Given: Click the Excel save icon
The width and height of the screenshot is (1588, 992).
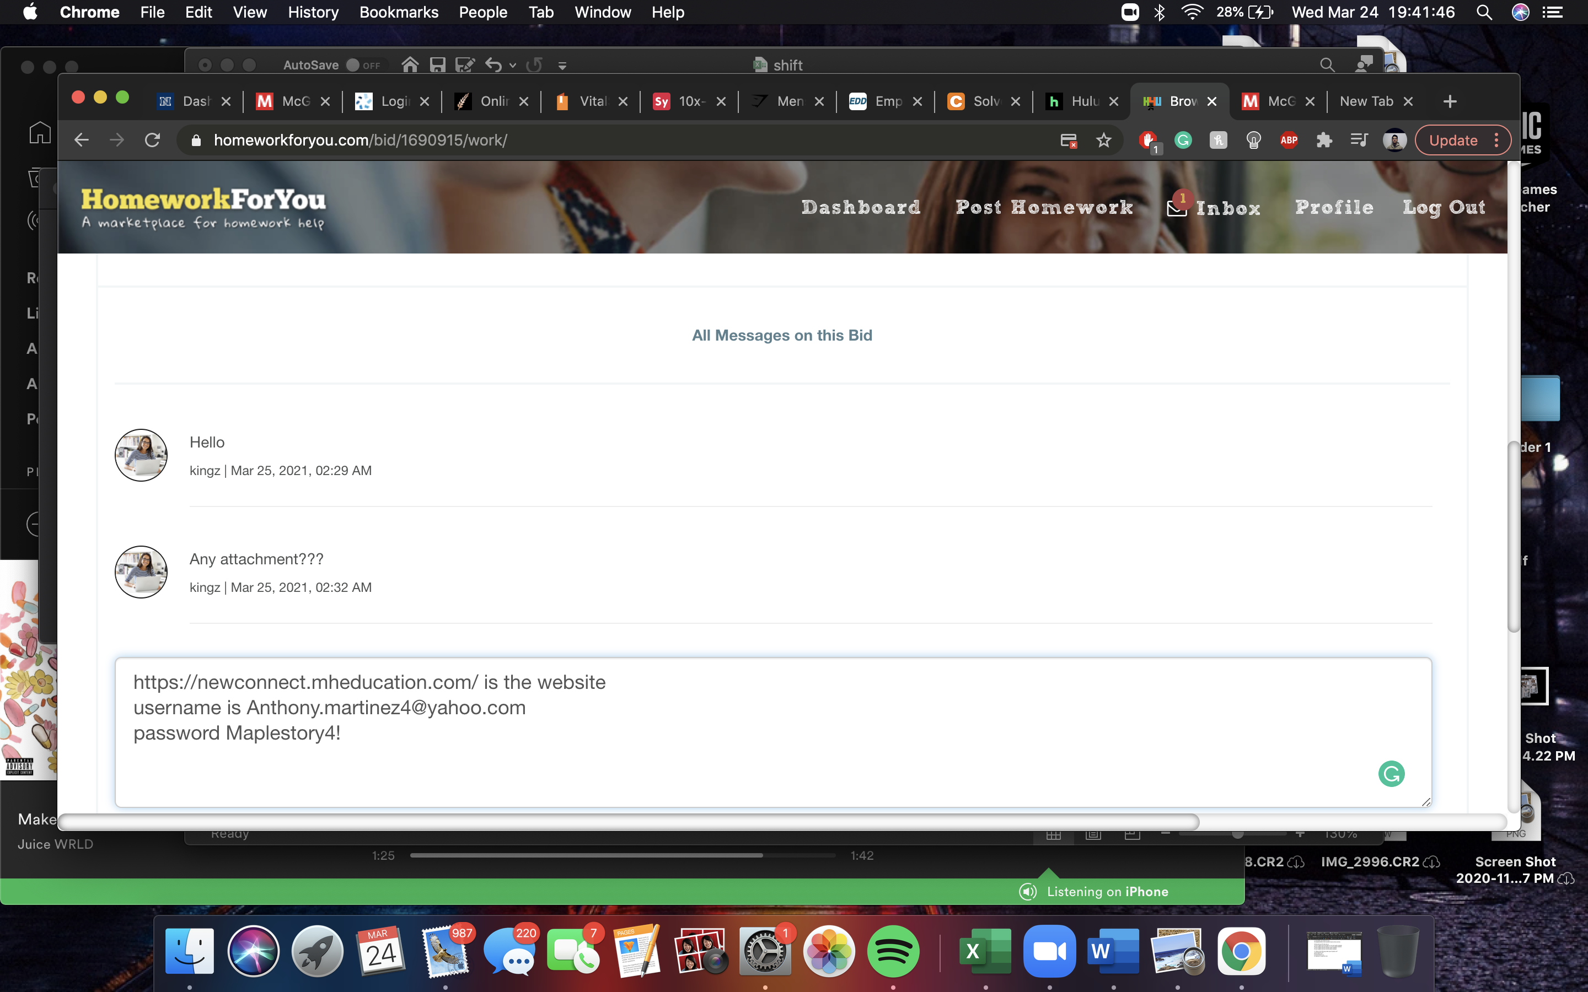Looking at the screenshot, I should click(437, 64).
